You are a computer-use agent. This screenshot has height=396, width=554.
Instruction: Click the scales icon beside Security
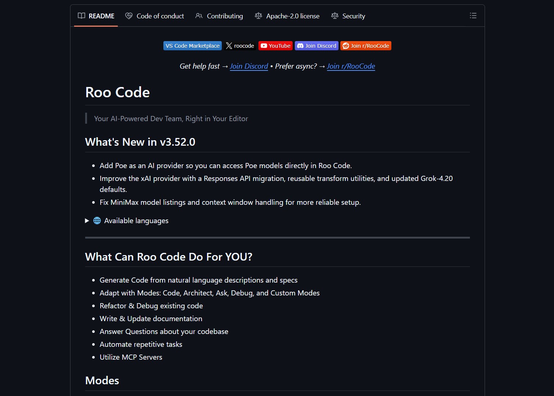click(334, 16)
